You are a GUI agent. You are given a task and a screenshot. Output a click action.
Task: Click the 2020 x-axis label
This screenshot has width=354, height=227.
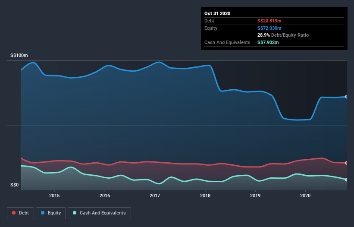point(305,195)
